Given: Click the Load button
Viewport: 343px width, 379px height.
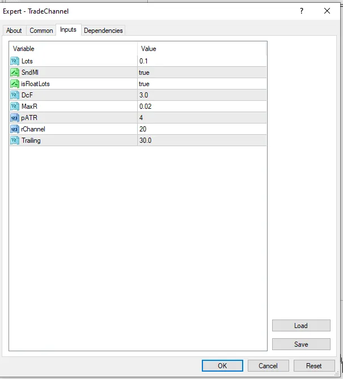Looking at the screenshot, I should [301, 326].
